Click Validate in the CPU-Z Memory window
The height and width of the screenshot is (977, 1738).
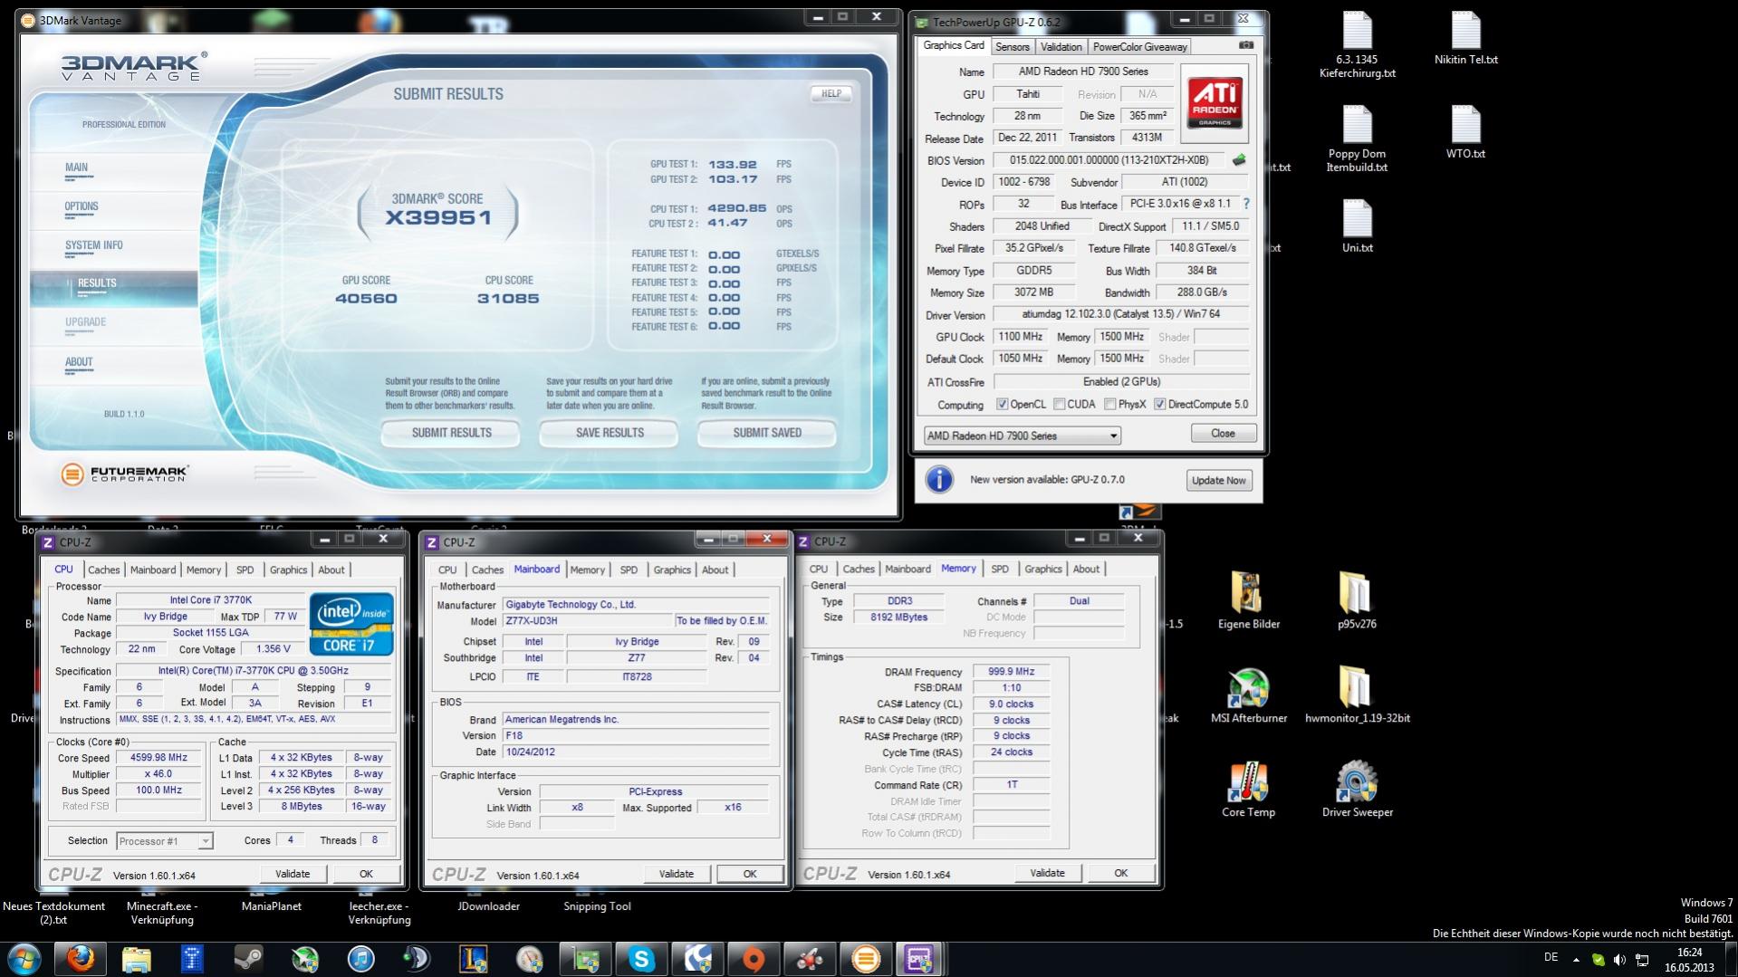click(x=1047, y=874)
